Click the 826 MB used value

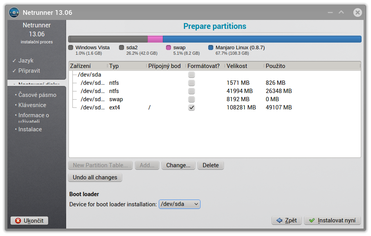(276, 83)
